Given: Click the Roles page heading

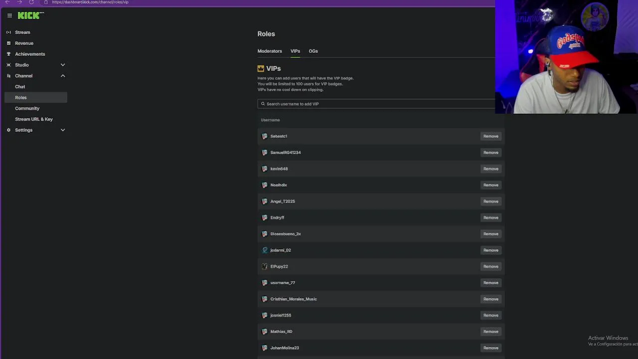Looking at the screenshot, I should click(x=266, y=34).
